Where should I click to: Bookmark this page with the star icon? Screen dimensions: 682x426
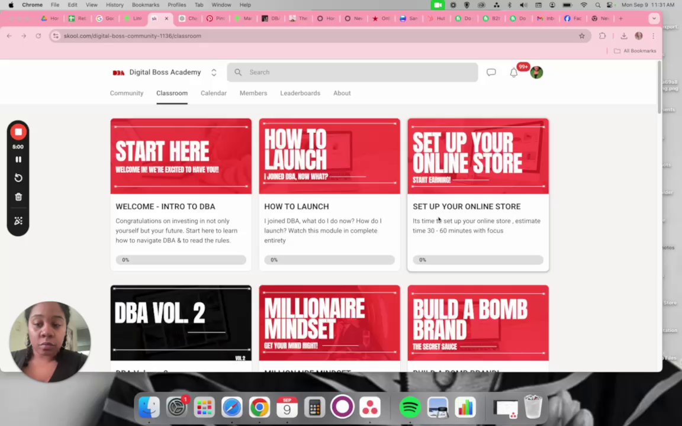581,36
